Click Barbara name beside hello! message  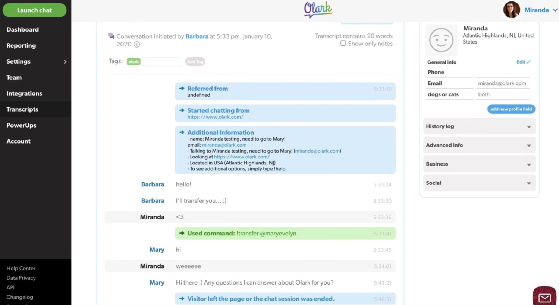pyautogui.click(x=153, y=184)
